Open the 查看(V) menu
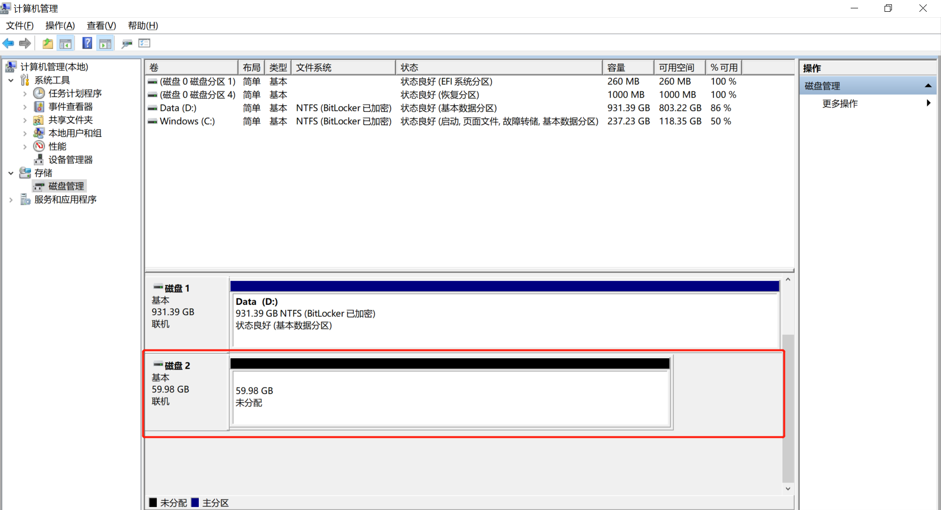This screenshot has width=941, height=510. point(101,26)
